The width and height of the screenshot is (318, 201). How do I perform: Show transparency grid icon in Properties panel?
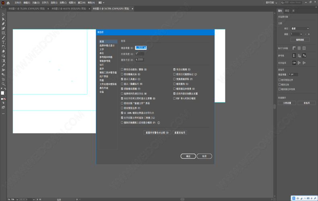(x=304, y=48)
